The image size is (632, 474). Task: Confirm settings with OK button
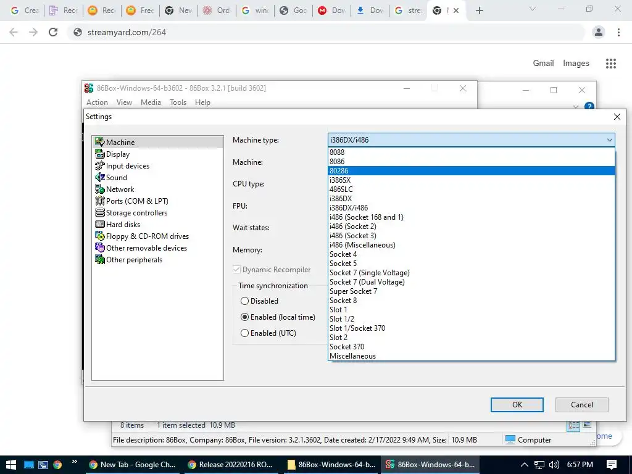(x=517, y=405)
